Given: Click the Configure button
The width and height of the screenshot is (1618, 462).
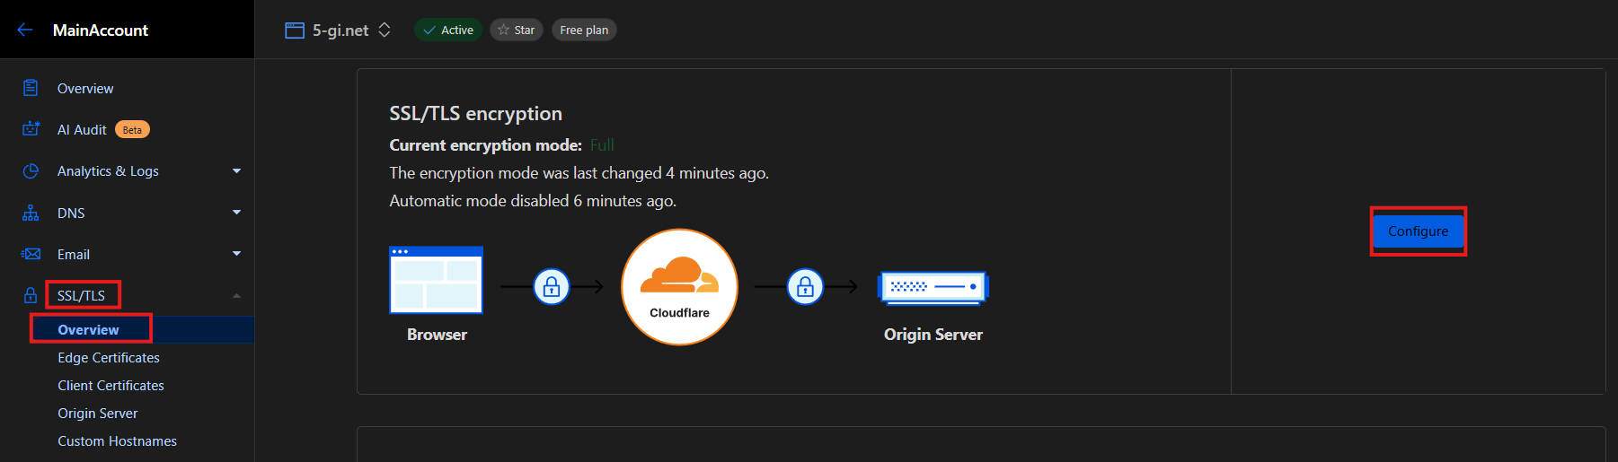Looking at the screenshot, I should (1418, 231).
